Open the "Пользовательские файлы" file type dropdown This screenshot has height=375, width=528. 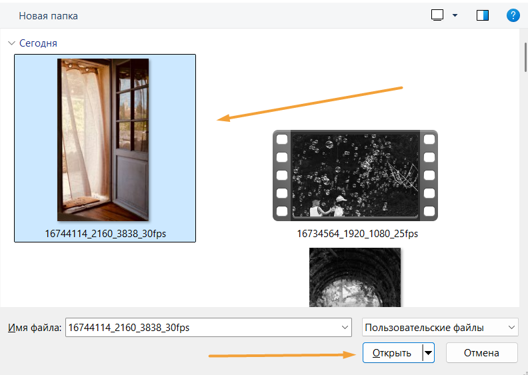440,327
